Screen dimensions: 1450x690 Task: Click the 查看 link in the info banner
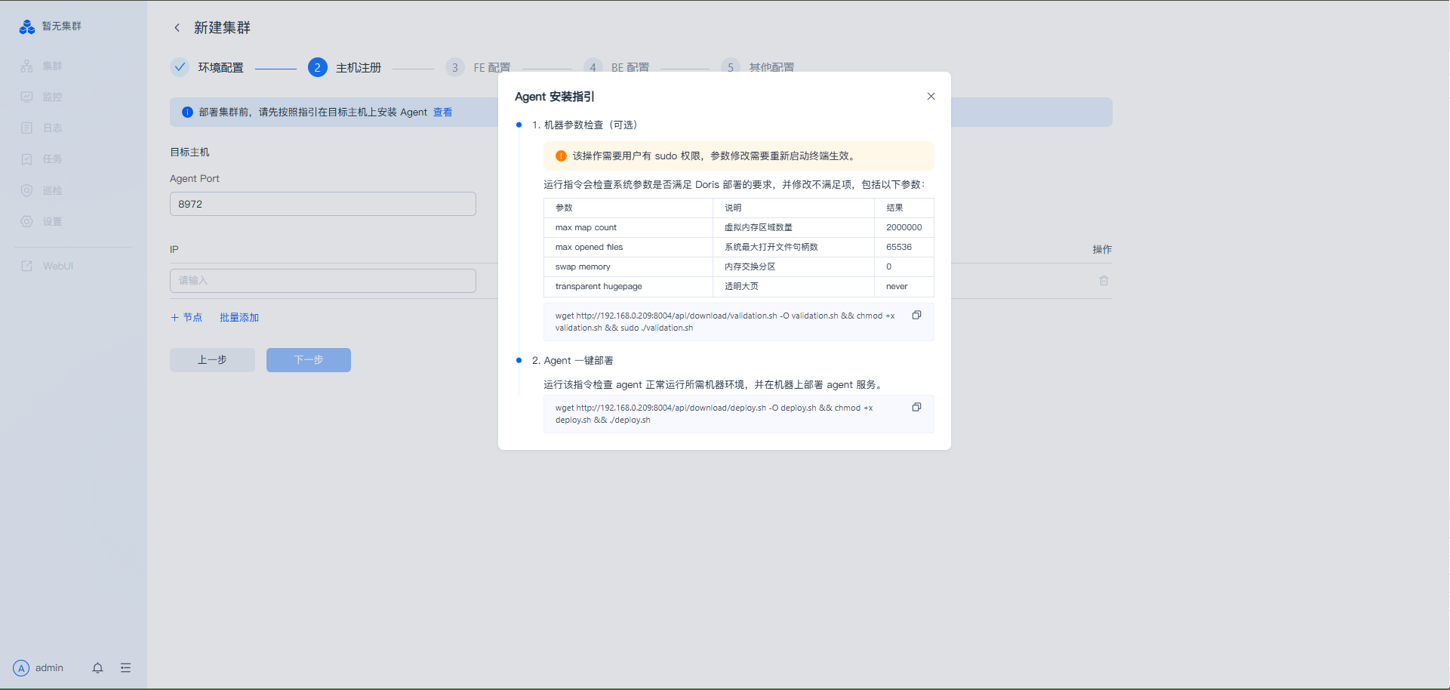442,112
